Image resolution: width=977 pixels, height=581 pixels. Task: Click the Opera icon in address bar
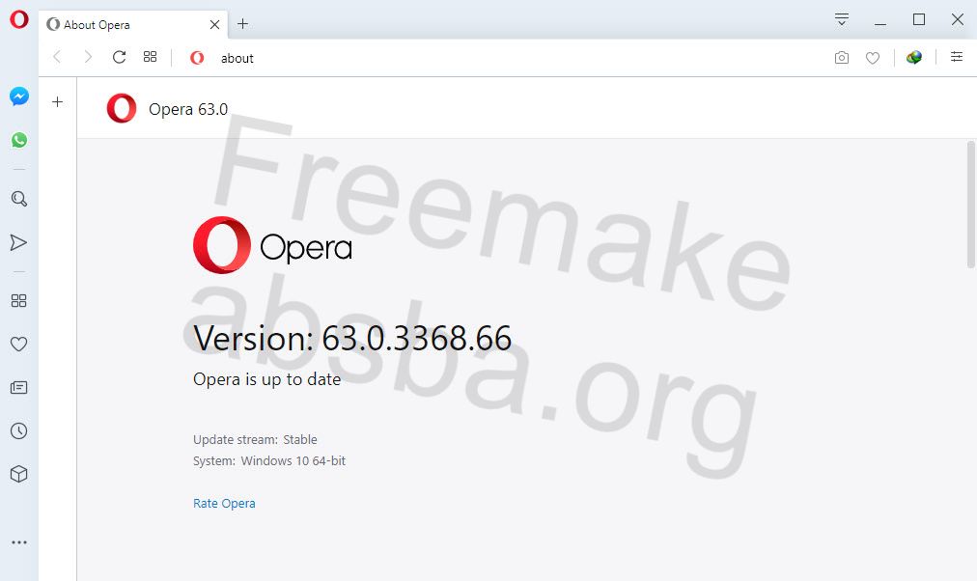197,58
